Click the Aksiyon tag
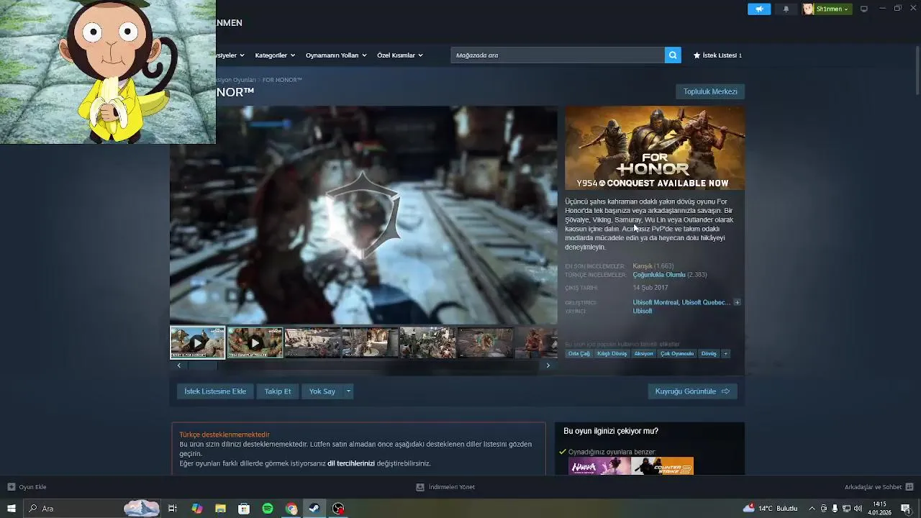Screen dimensions: 921x518 pyautogui.click(x=643, y=353)
